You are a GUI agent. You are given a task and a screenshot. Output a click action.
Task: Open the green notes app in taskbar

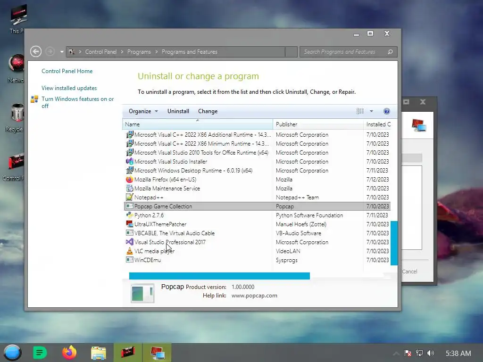click(40, 353)
